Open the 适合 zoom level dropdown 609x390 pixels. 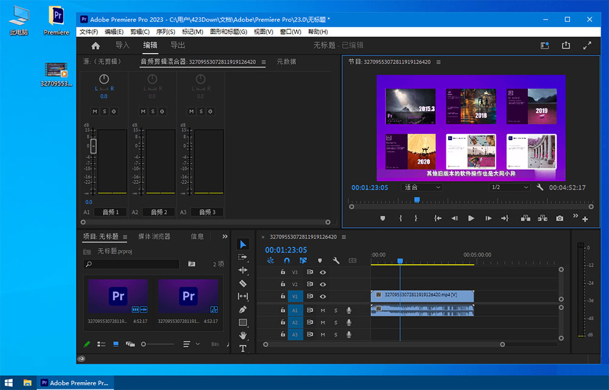(423, 187)
